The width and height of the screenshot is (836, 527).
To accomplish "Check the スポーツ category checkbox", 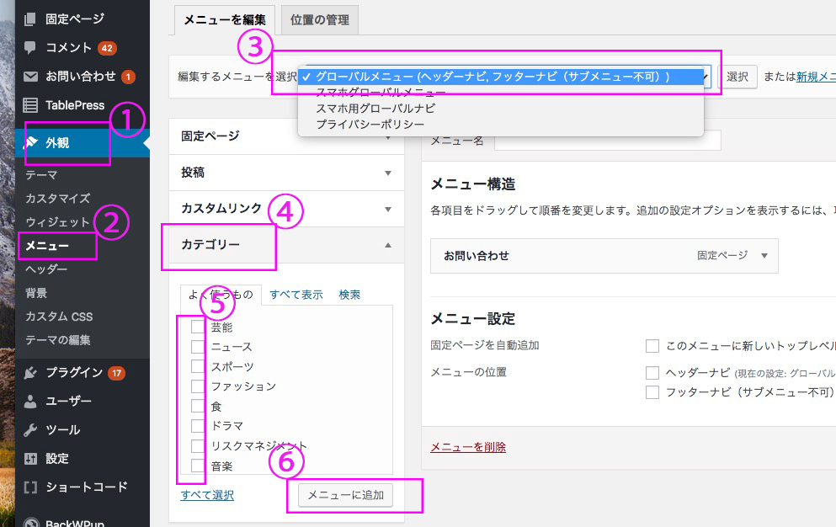I will coord(198,366).
